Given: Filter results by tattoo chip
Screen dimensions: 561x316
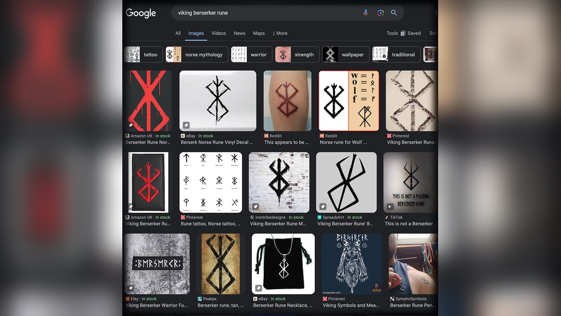Looking at the screenshot, I should (x=144, y=54).
